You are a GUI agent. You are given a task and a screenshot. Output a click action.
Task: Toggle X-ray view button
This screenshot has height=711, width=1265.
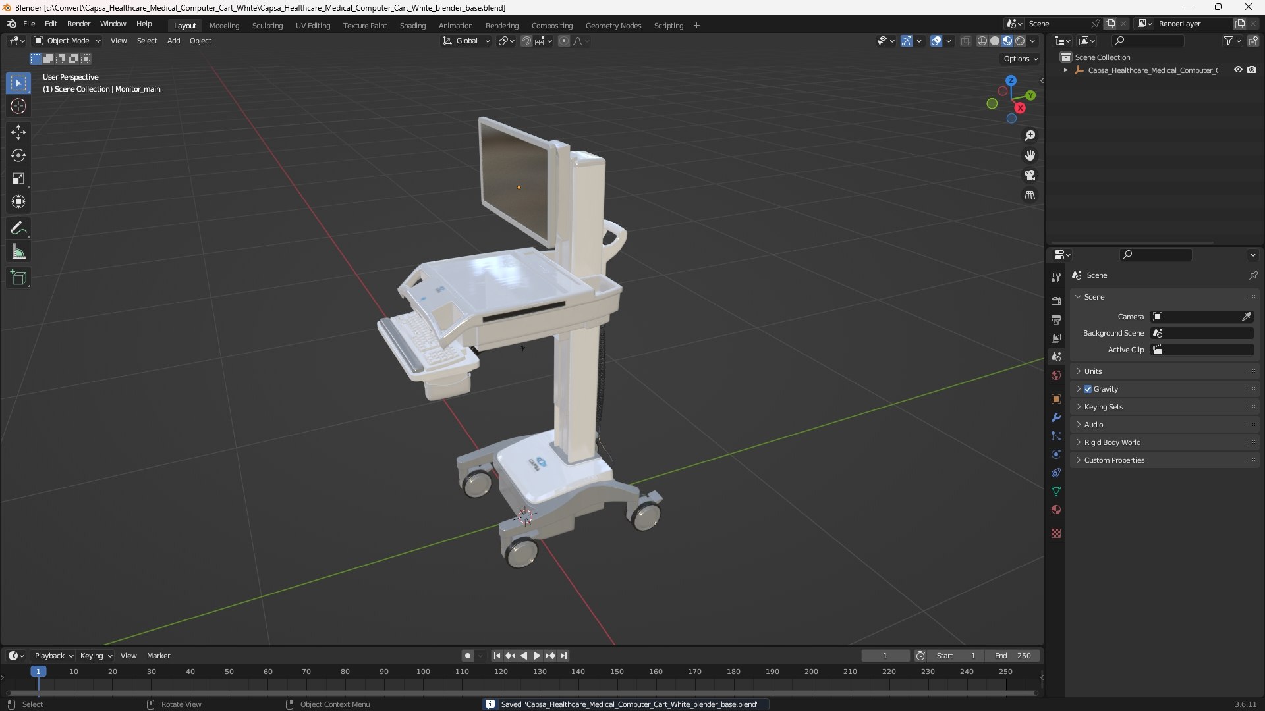966,41
